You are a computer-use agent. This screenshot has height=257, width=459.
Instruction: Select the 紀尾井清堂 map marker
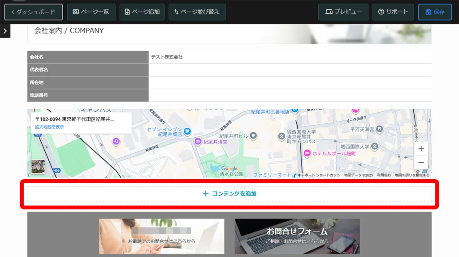point(198,142)
